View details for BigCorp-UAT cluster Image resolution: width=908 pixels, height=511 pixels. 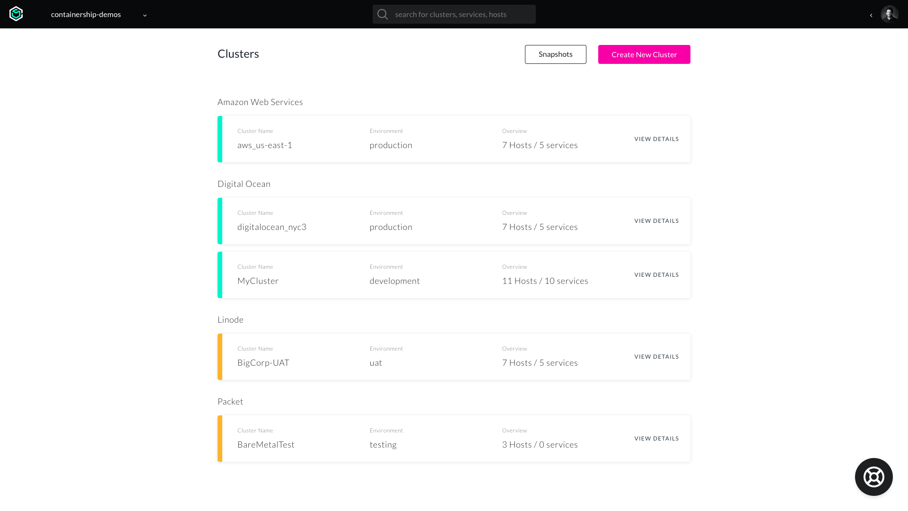pos(656,357)
